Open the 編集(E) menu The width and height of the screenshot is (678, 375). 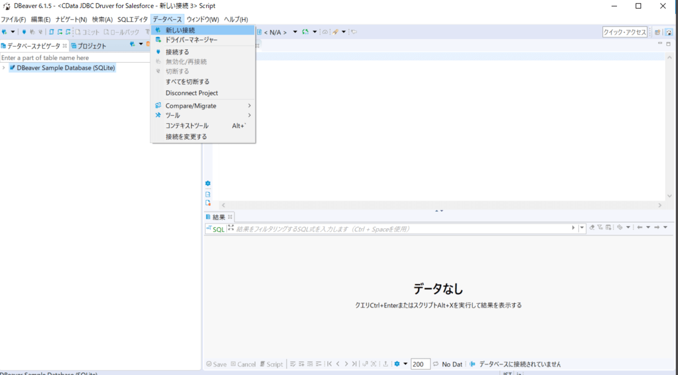(x=41, y=19)
